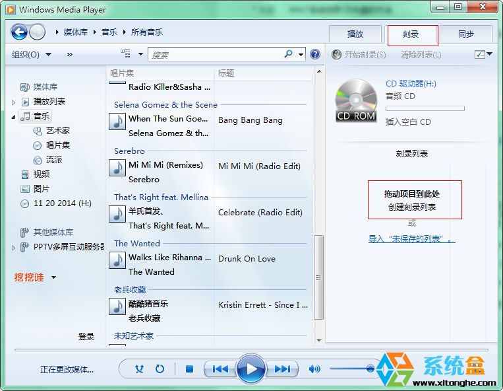Open the 组织(O) dropdown menu
The height and width of the screenshot is (391, 503).
tap(31, 54)
